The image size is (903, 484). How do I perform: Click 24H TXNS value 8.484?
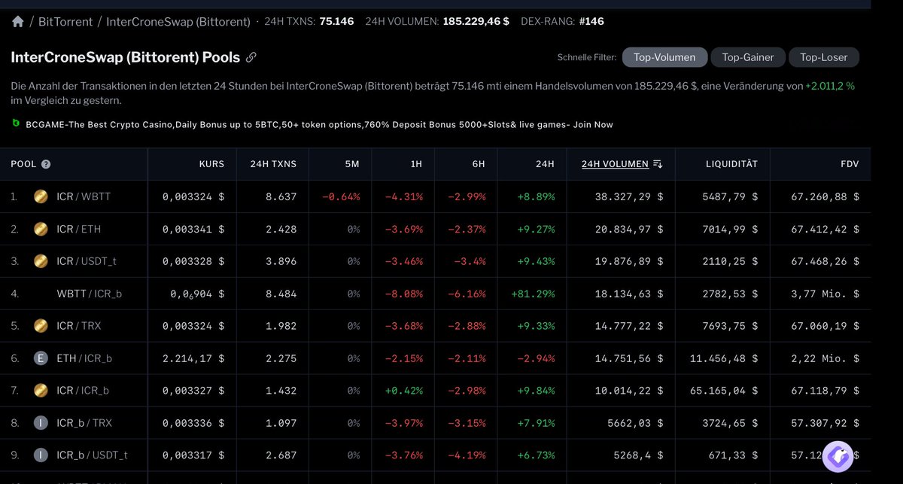(x=282, y=294)
